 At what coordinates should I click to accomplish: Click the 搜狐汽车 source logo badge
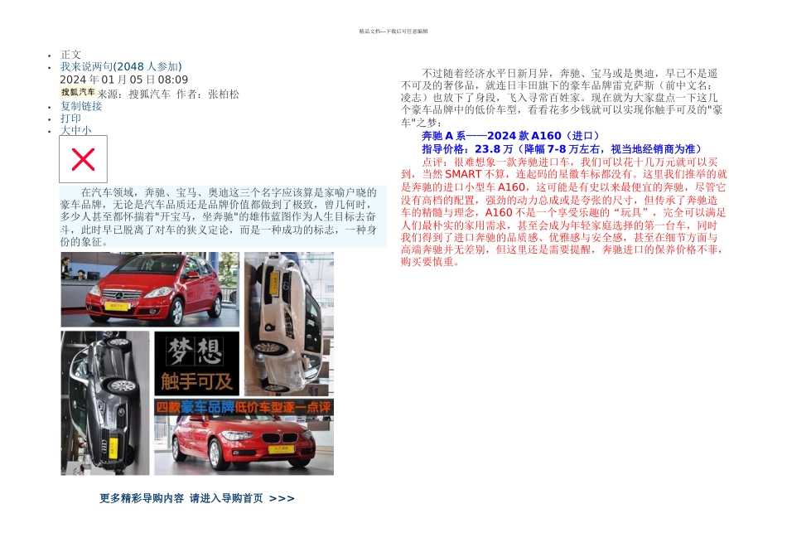[x=78, y=92]
